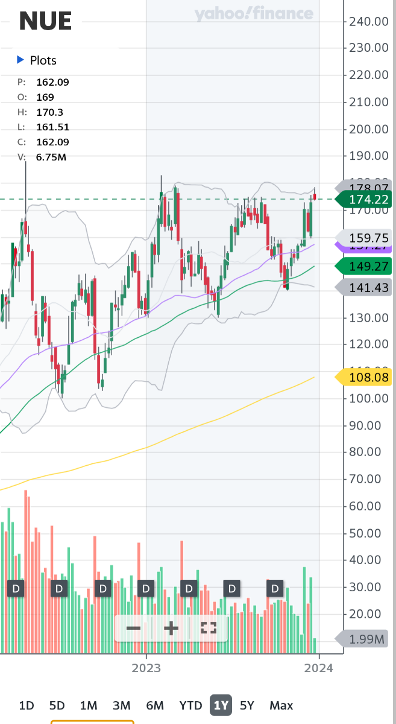The width and height of the screenshot is (396, 724).
Task: Click the dividend D marker above the 2023 label
Action: pos(145,588)
